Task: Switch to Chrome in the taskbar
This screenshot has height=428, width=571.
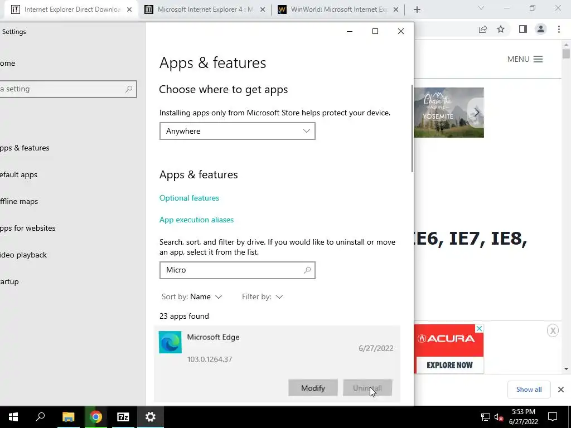Action: click(96, 417)
